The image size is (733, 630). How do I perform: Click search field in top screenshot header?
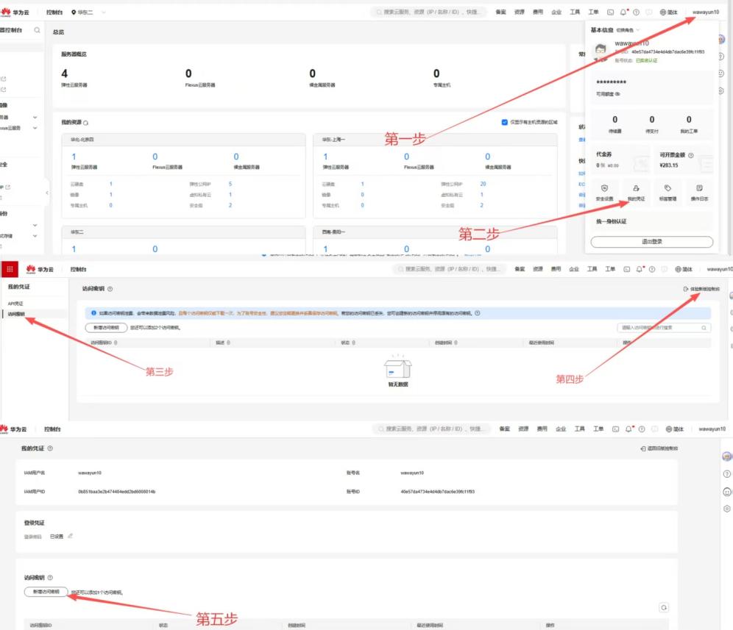(428, 12)
